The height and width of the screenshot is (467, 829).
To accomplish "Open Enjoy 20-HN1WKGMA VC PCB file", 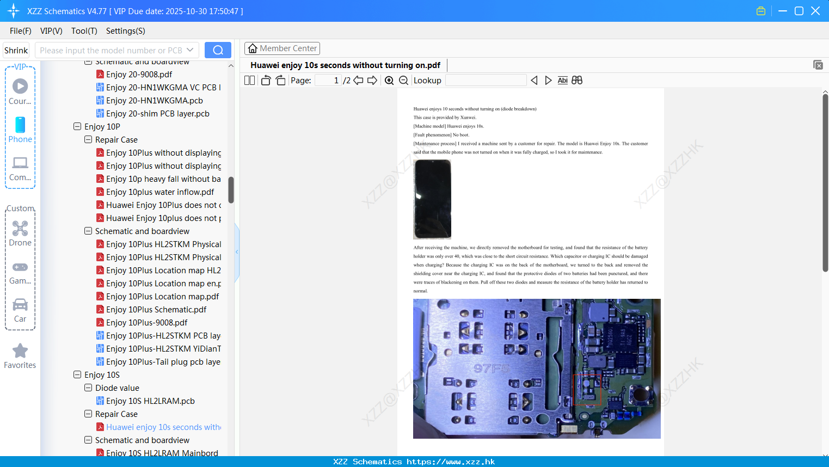I will (159, 87).
